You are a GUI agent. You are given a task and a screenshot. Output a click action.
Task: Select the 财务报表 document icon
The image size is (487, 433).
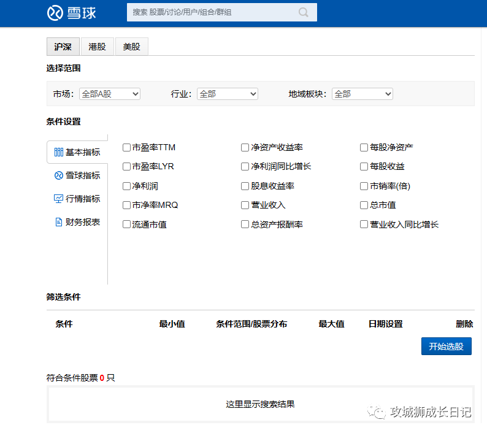[59, 222]
